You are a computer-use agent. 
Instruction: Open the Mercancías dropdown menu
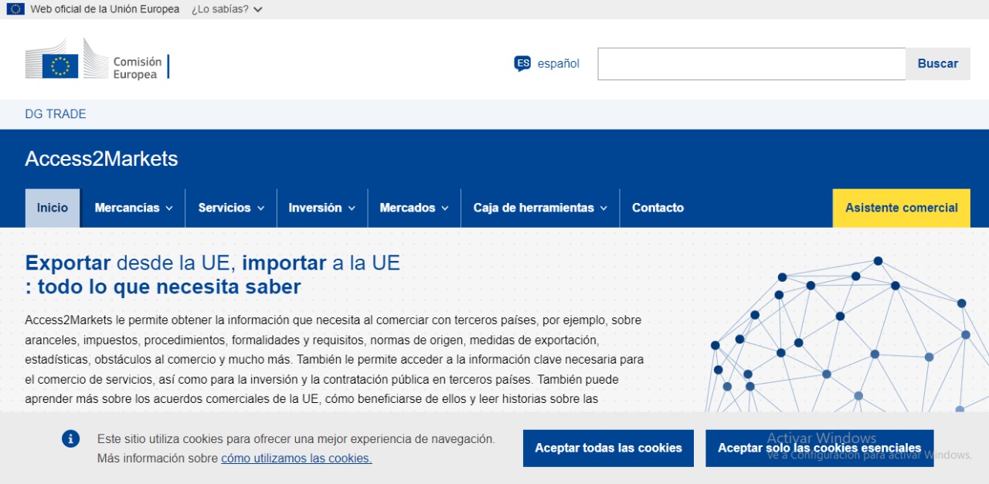[x=131, y=208]
